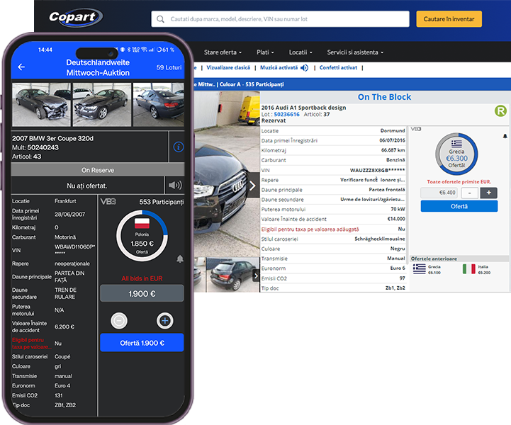Tap the Ofertă 1.900 € button

[142, 343]
